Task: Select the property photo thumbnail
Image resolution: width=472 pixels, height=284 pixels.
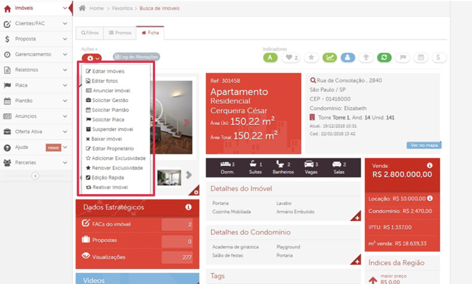Action: [169, 177]
